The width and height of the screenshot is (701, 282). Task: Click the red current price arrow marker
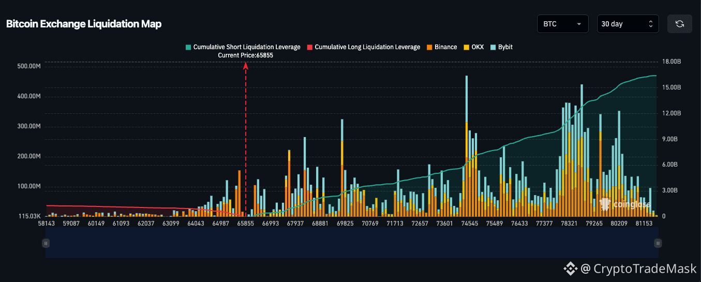(246, 66)
